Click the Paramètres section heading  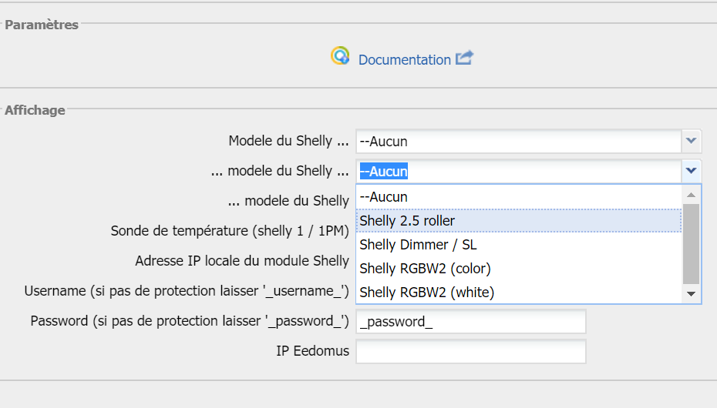[x=42, y=25]
